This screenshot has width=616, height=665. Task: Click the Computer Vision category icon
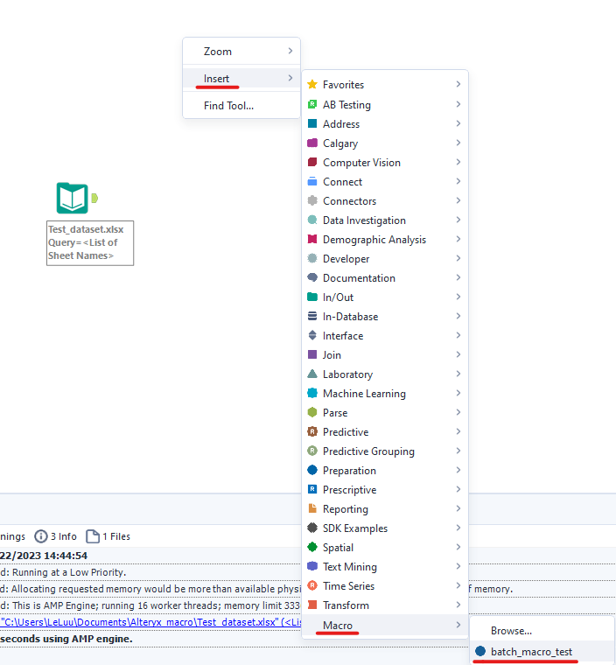pos(312,162)
